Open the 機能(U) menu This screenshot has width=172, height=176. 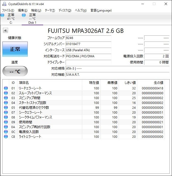click(36, 10)
